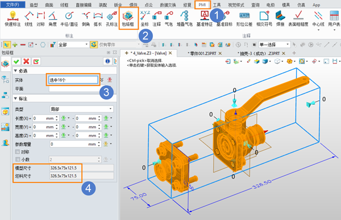Open the 抽壳-3 (成功).Z3PRT document tab

tap(259, 53)
